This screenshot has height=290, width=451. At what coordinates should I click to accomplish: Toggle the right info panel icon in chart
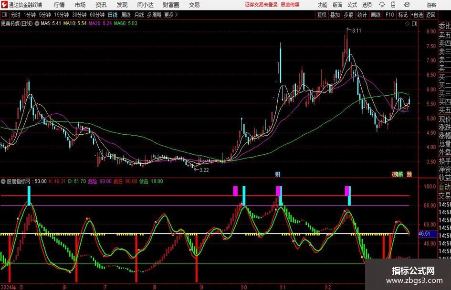click(x=414, y=24)
